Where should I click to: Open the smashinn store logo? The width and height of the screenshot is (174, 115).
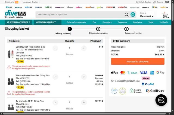(x=89, y=7)
